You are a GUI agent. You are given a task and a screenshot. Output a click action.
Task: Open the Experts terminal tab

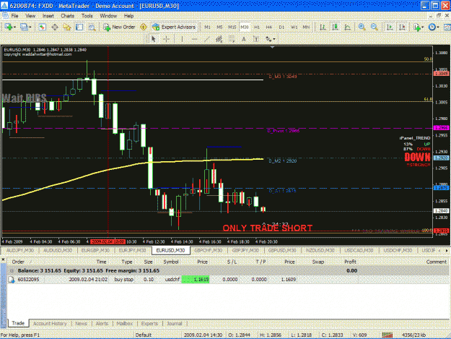149,323
